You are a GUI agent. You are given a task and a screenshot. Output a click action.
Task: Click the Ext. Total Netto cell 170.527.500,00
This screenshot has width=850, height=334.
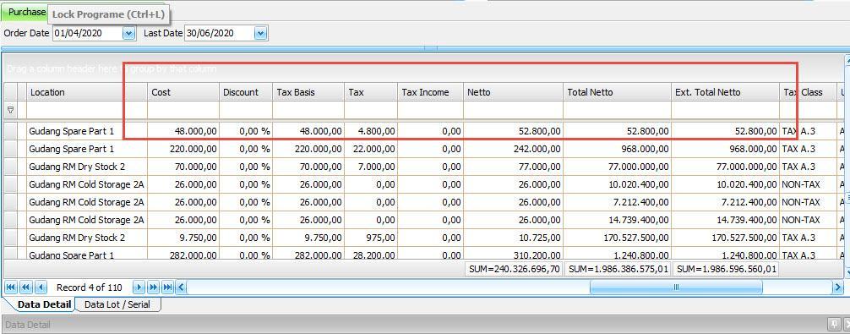point(725,238)
